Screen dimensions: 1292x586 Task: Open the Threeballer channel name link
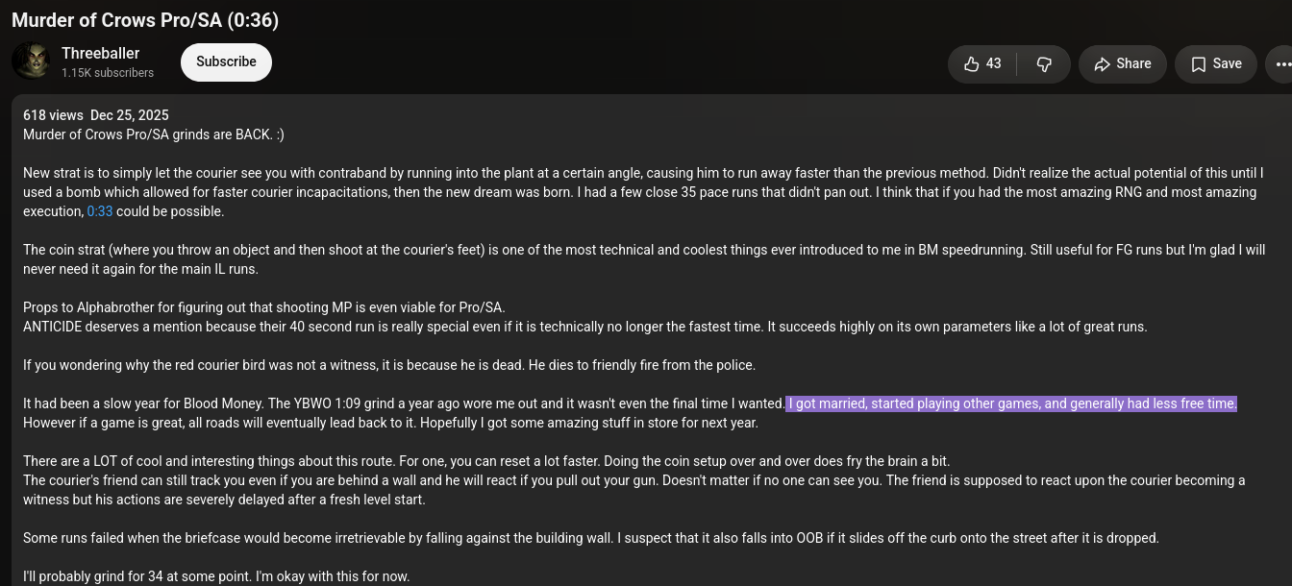[x=100, y=53]
